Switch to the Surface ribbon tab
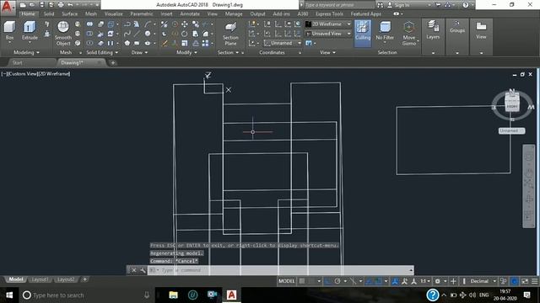The image size is (540, 303). [69, 13]
